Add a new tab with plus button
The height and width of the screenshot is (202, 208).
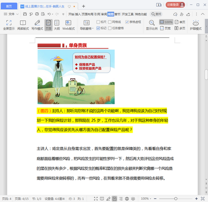tap(83, 6)
